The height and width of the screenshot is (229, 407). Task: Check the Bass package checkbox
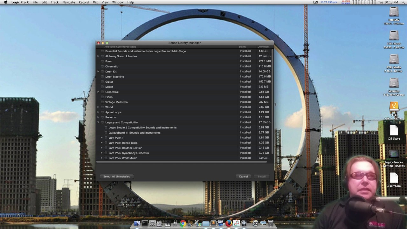102,61
